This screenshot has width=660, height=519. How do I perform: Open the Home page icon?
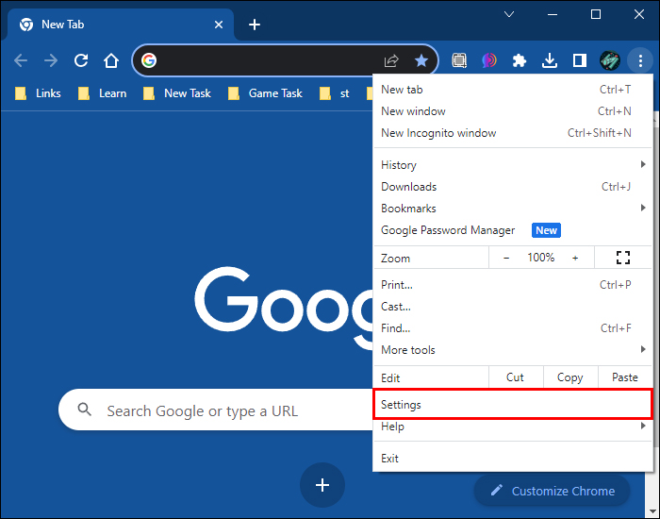click(111, 60)
